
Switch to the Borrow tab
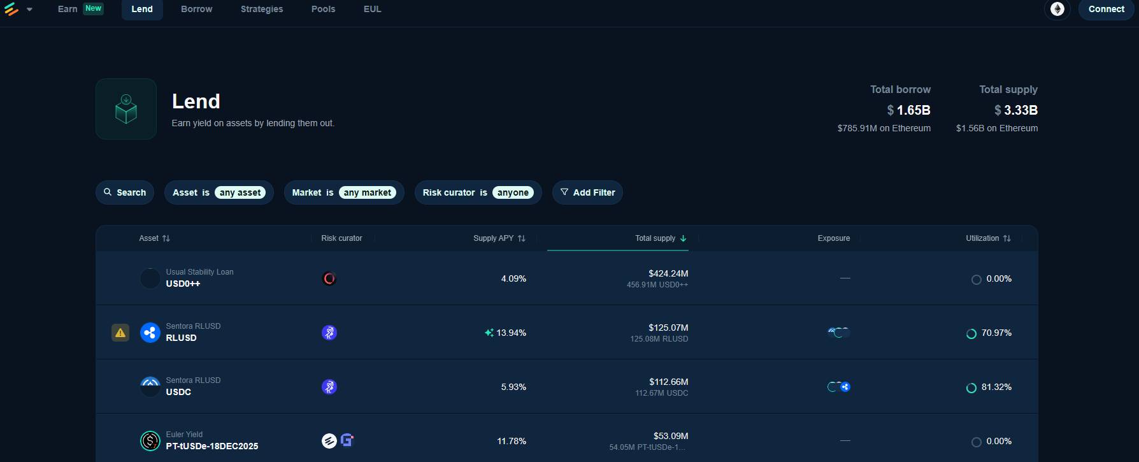pos(196,9)
